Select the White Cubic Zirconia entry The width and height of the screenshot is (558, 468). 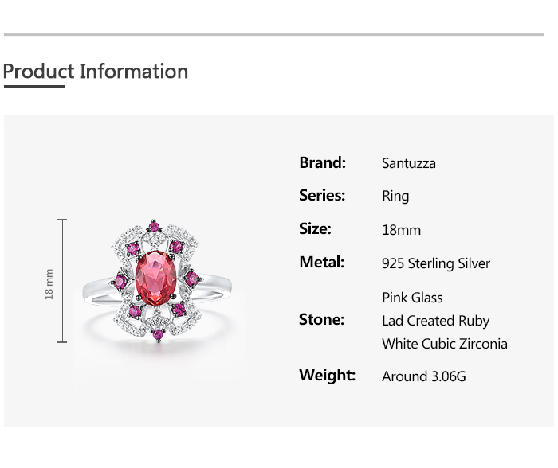click(444, 344)
